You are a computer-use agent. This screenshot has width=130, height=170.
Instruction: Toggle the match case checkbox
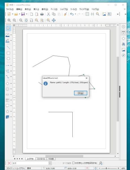(x=73, y=163)
